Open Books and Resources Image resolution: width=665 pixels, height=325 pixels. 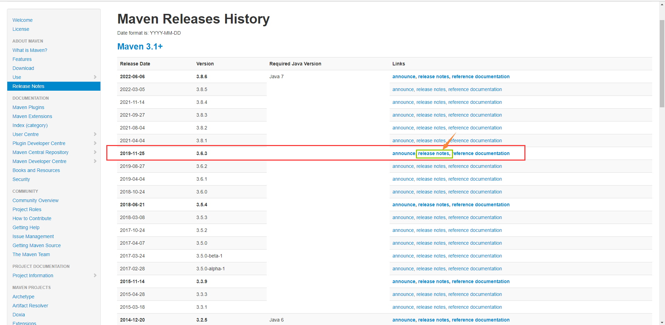point(36,170)
